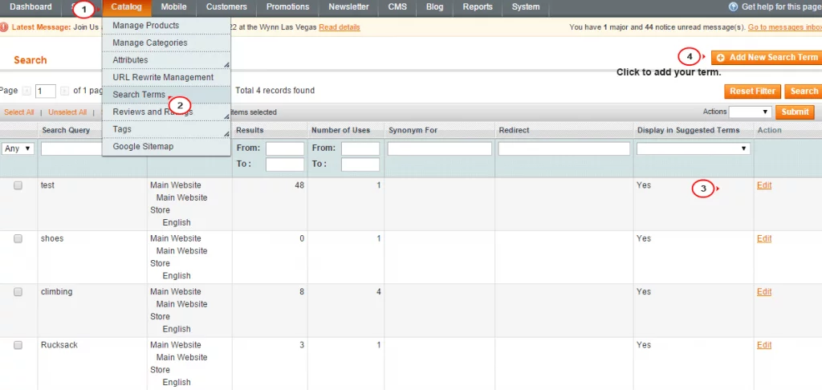Click the Synonym For filter field
Viewport: 822px width, 390px height.
pos(439,148)
